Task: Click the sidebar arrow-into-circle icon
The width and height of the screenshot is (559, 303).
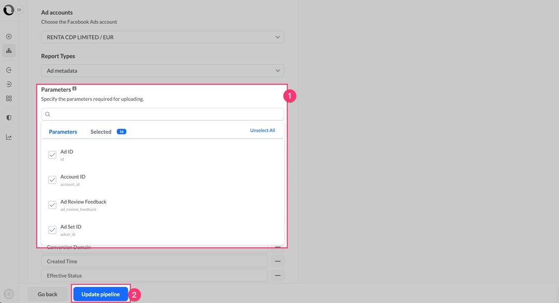Action: pos(9,84)
